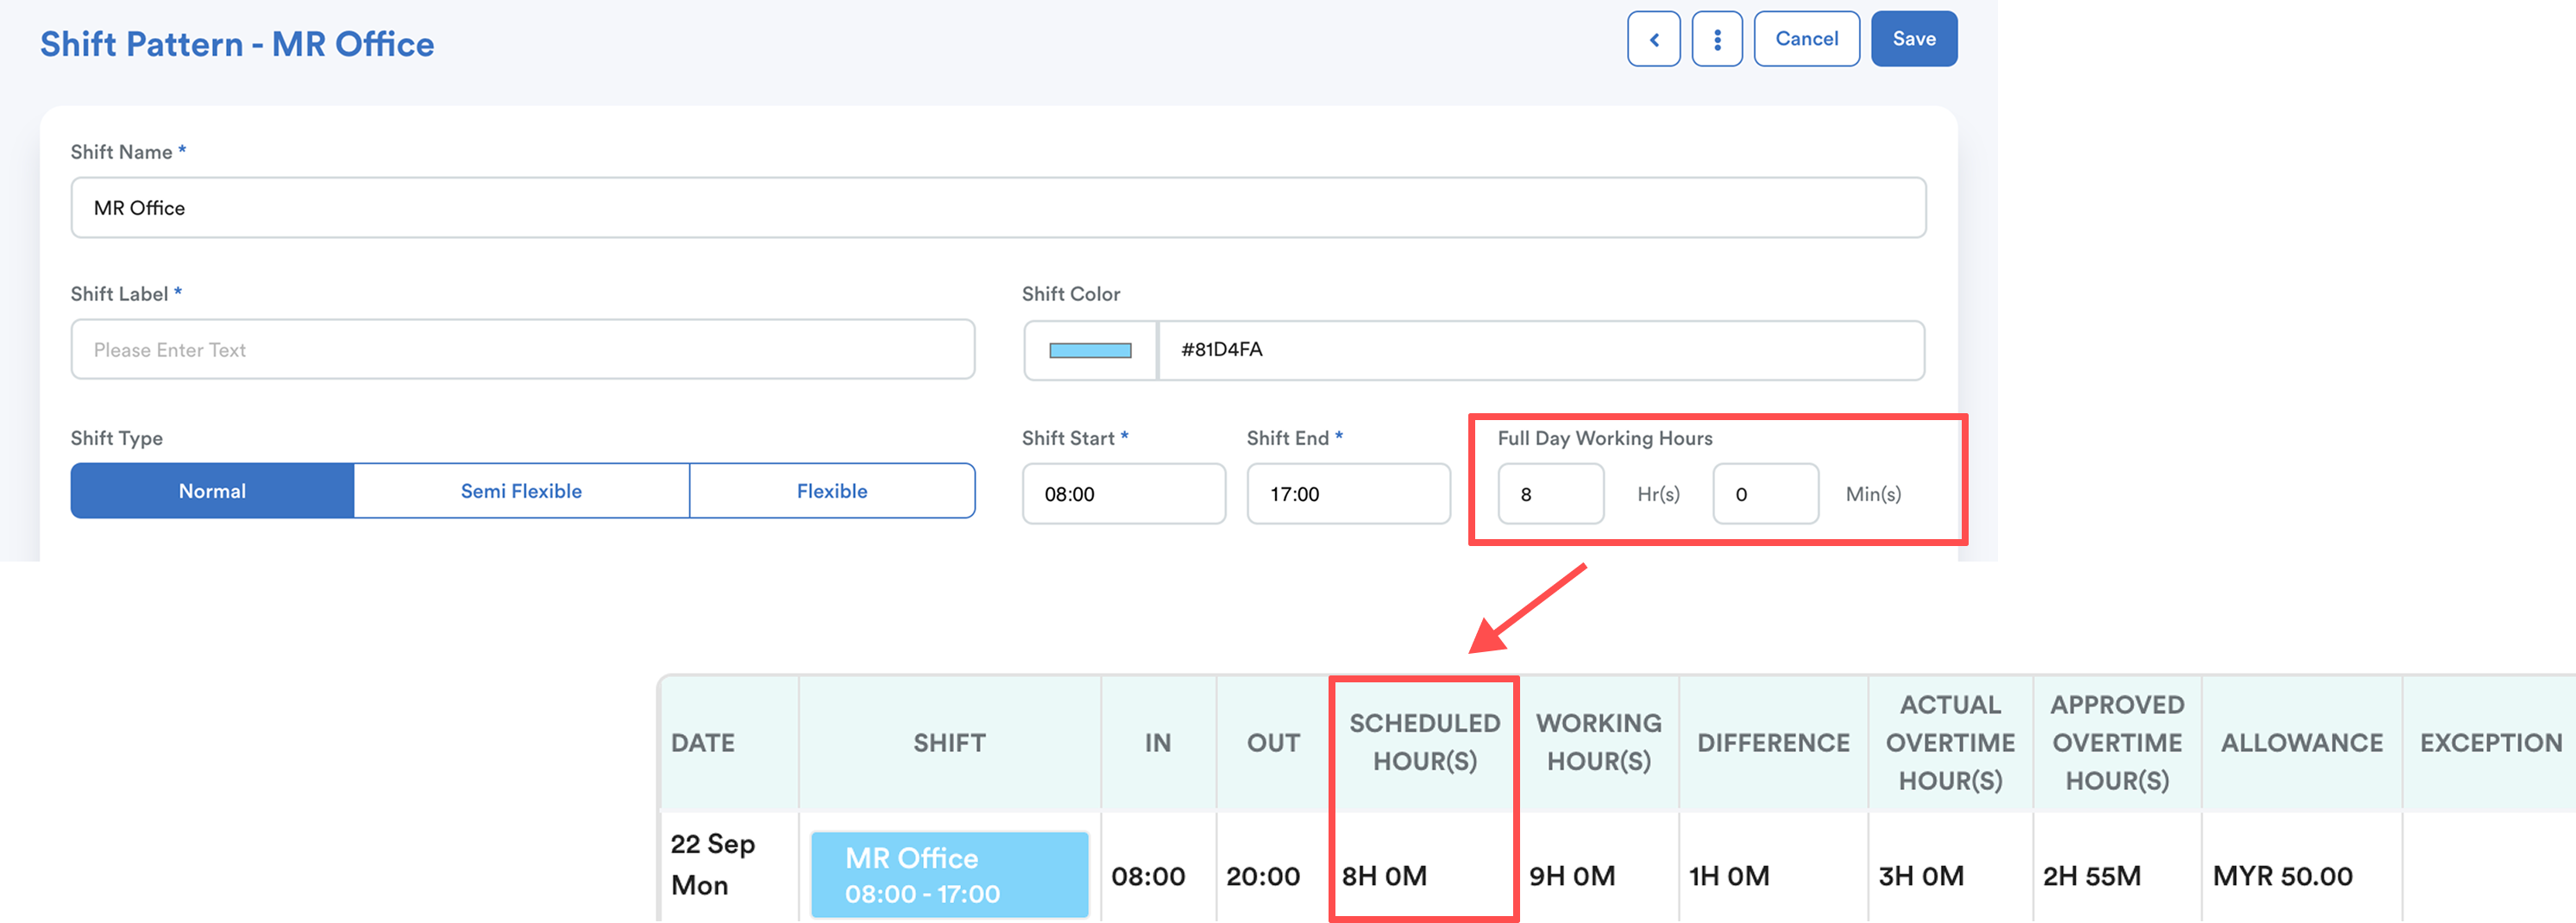Select Semi Flexible shift type
Viewport: 2576px width, 923px height.
pos(521,491)
